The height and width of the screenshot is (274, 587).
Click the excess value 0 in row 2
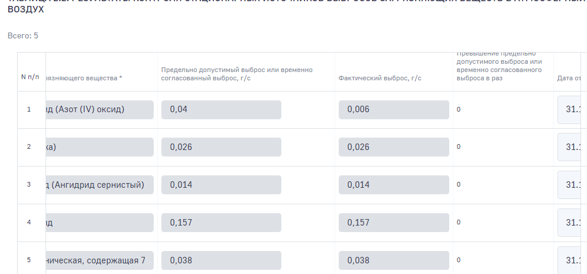(459, 147)
